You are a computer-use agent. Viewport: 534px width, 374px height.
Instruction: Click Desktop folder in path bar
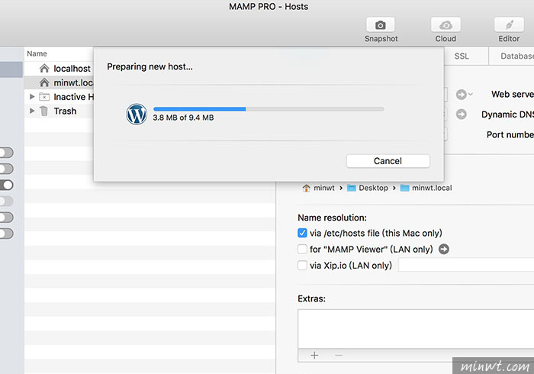[368, 188]
